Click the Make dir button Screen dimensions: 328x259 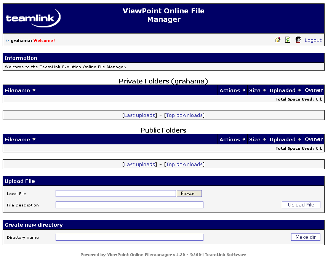click(306, 237)
